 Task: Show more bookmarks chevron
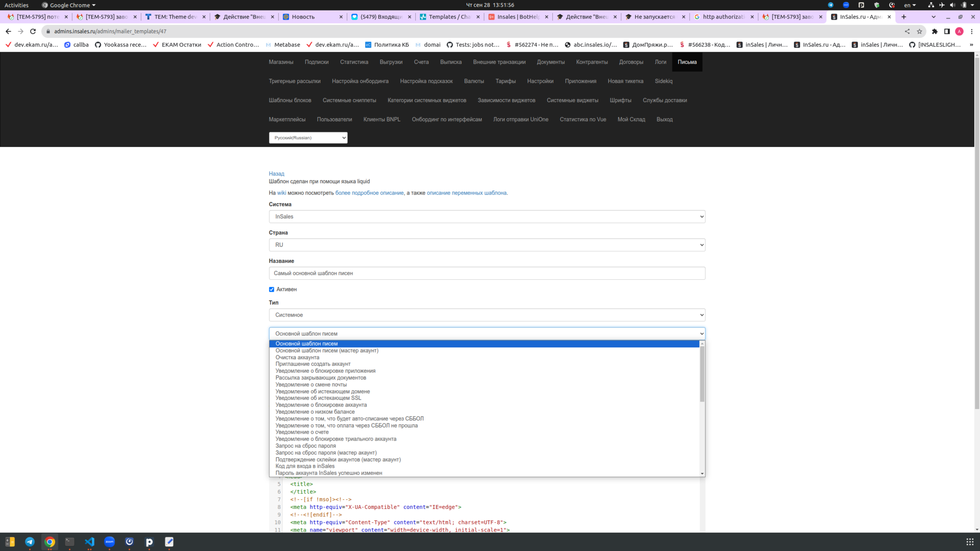coord(971,44)
